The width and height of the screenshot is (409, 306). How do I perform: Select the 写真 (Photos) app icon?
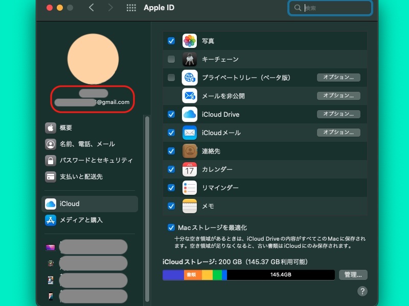(189, 41)
